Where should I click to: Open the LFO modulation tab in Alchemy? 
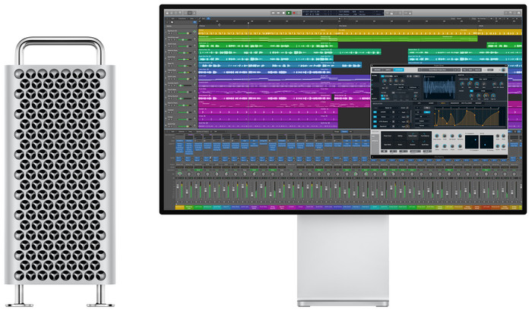click(x=419, y=103)
